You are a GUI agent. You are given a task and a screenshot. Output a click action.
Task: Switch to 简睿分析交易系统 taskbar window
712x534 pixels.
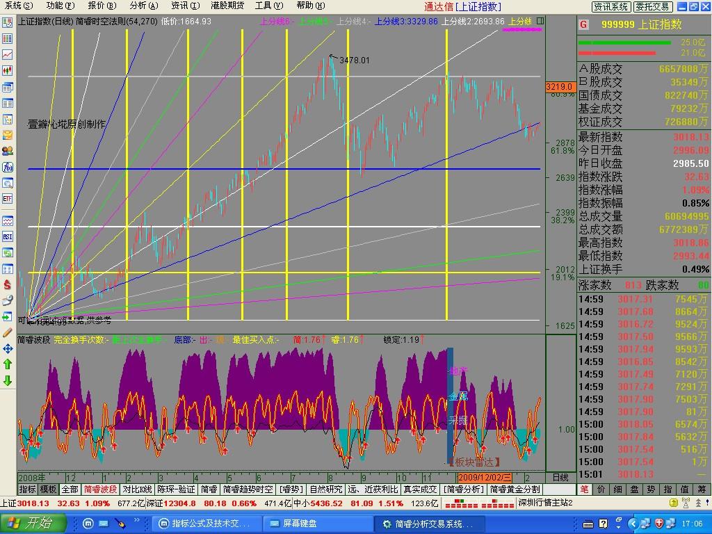430,524
